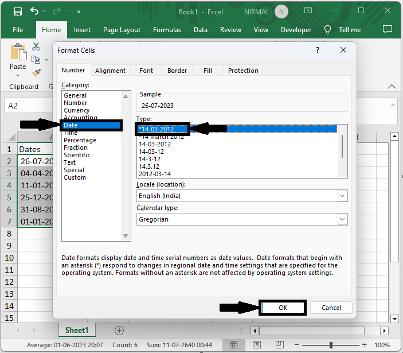Click the Format Painter brush icon

(36, 72)
